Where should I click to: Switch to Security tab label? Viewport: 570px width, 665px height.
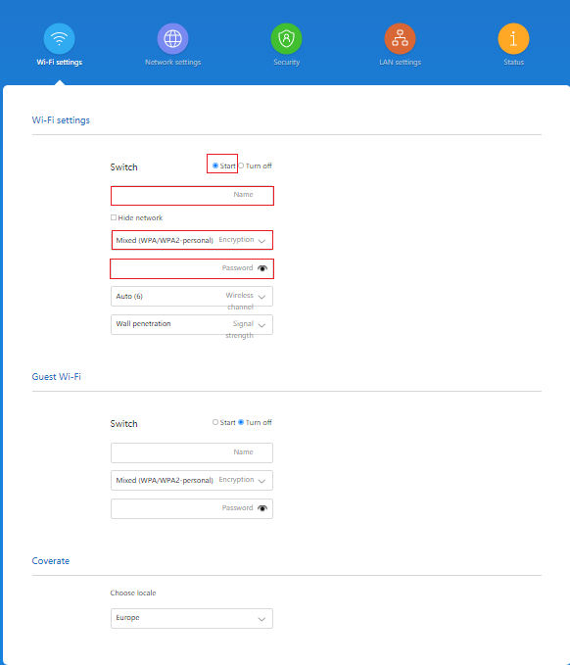(286, 63)
